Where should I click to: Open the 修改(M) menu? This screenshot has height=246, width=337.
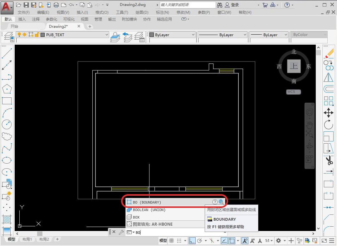coord(183,12)
